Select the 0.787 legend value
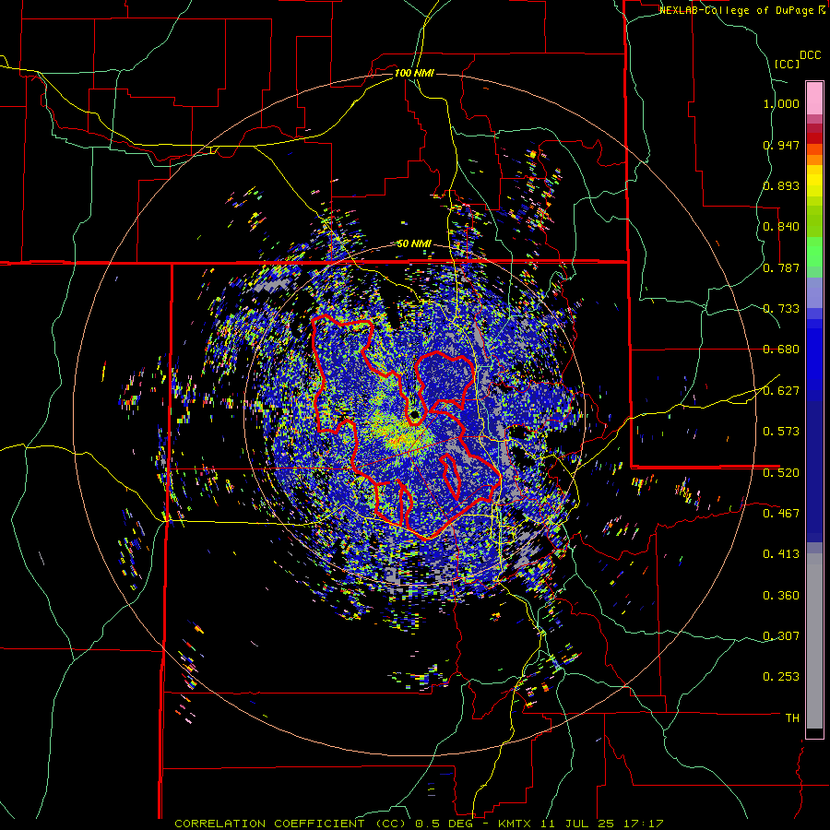Viewport: 830px width, 830px height. coord(781,267)
